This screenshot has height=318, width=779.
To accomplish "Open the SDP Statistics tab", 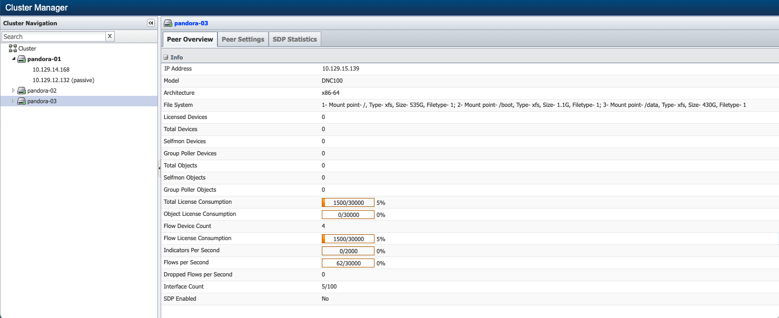I will coord(295,39).
